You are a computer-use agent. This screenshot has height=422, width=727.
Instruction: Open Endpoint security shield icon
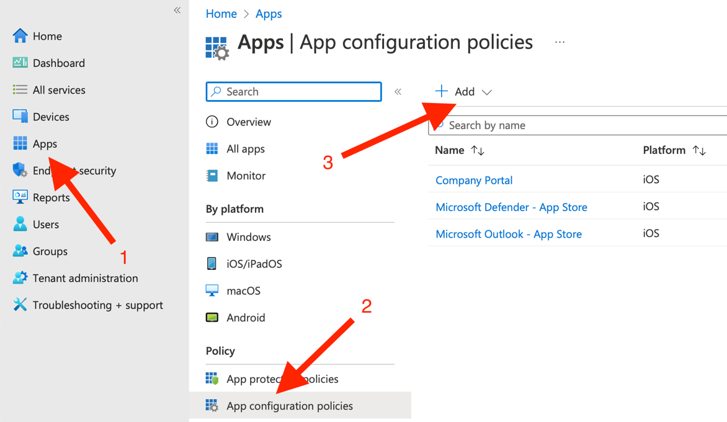click(x=20, y=170)
